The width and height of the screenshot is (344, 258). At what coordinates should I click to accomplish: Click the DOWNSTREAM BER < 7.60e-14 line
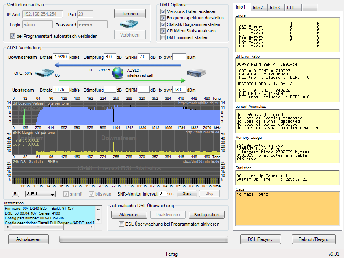[x=267, y=64]
